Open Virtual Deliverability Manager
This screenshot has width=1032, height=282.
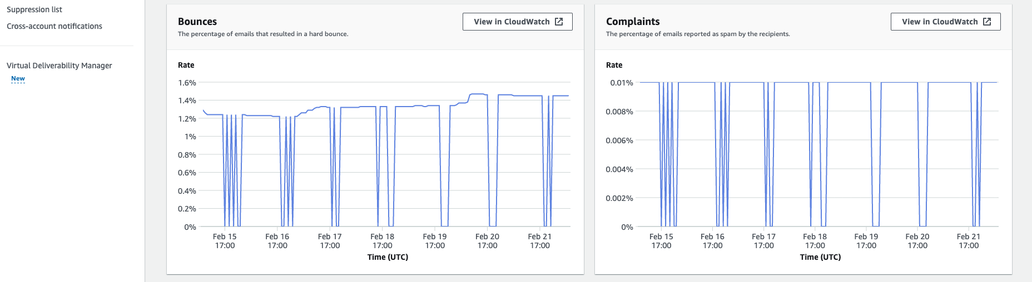[x=59, y=66]
